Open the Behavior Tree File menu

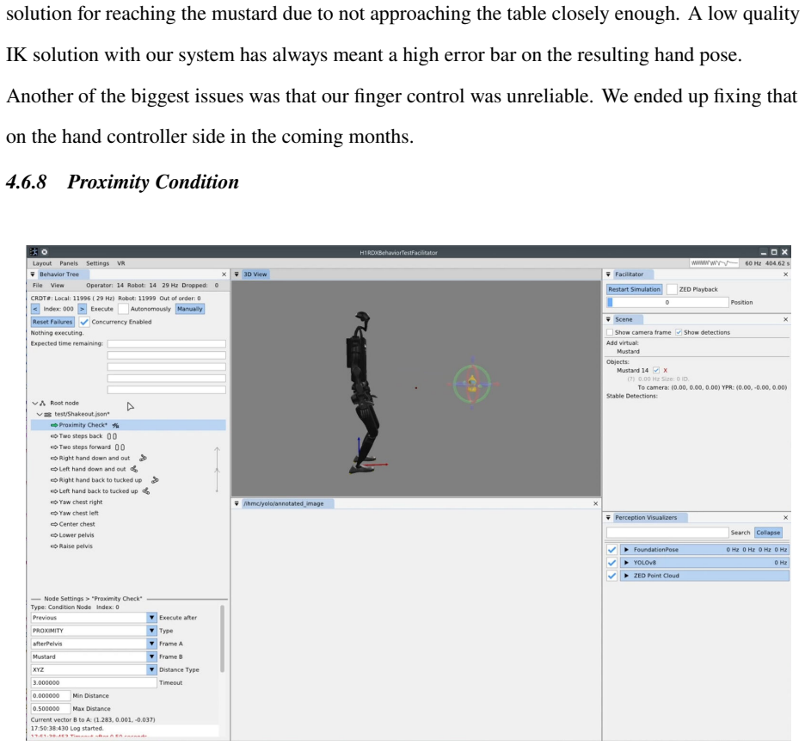[x=38, y=285]
